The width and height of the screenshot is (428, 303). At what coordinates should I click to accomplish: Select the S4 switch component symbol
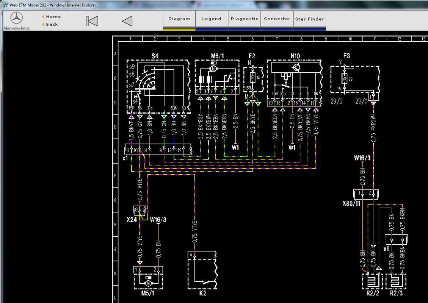point(158,86)
